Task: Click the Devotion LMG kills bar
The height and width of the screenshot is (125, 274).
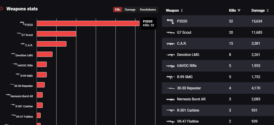Action: (x=45, y=54)
